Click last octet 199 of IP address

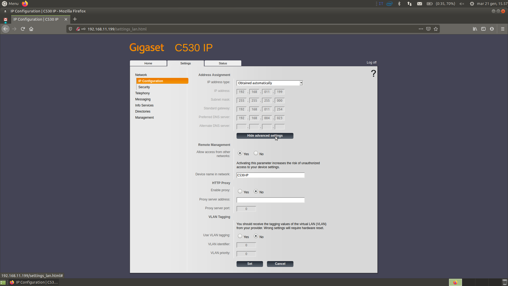coord(279,92)
